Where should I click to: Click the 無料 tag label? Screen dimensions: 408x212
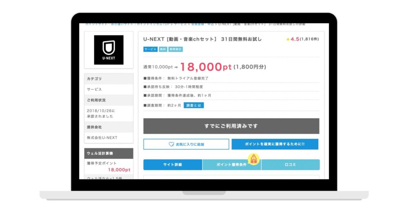163,49
